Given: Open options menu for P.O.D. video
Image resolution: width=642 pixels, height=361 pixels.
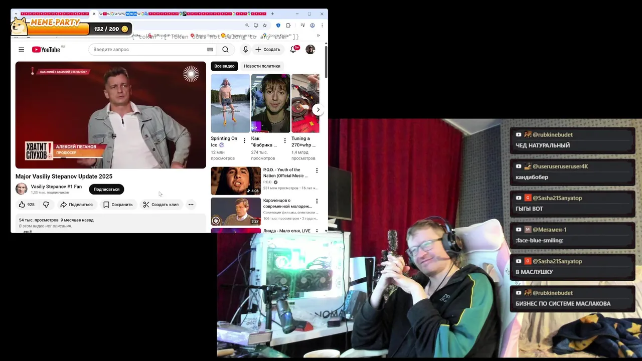Looking at the screenshot, I should [316, 170].
